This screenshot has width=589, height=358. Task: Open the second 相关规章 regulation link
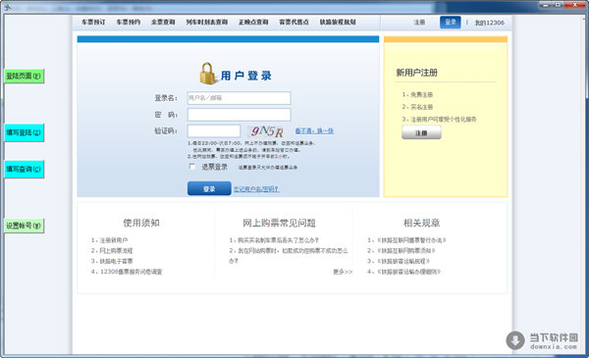(405, 251)
